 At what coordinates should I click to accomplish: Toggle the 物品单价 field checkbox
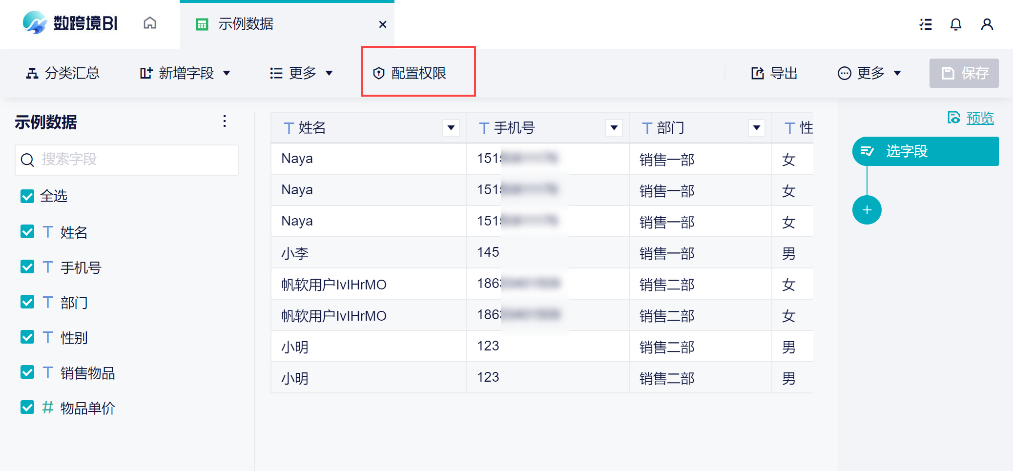coord(27,408)
